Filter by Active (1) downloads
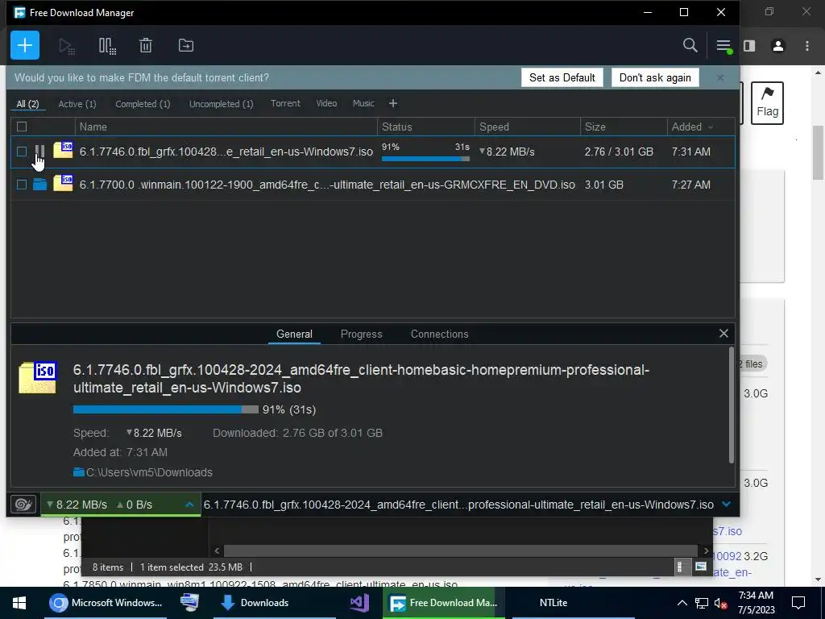Image resolution: width=825 pixels, height=619 pixels. (x=77, y=104)
